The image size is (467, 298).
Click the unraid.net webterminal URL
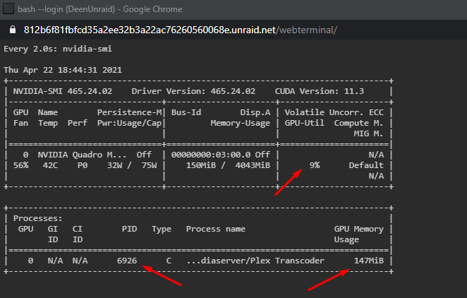(180, 30)
